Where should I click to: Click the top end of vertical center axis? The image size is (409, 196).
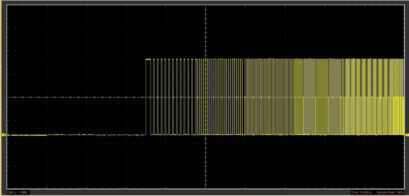pos(205,6)
